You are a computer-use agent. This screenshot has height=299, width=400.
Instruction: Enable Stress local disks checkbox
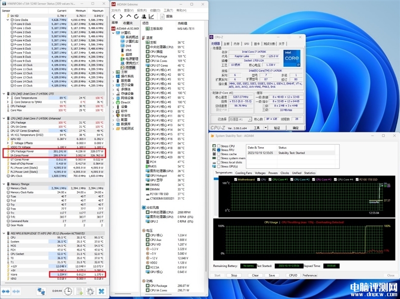218,162
